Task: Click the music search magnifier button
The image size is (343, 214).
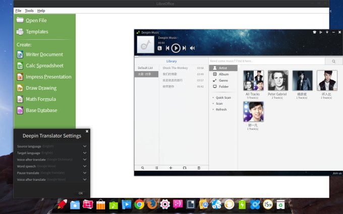Action: pos(333,61)
